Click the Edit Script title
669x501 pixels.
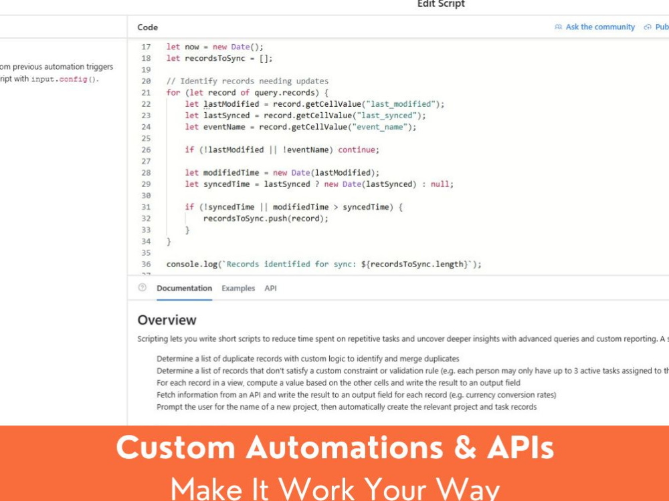(441, 4)
